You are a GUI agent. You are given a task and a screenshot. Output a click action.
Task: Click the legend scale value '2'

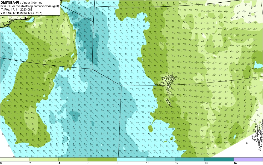click(x=30, y=163)
